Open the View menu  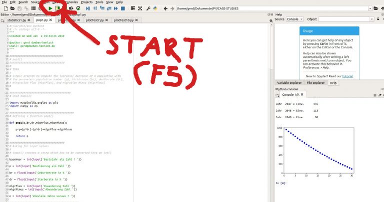click(x=109, y=2)
